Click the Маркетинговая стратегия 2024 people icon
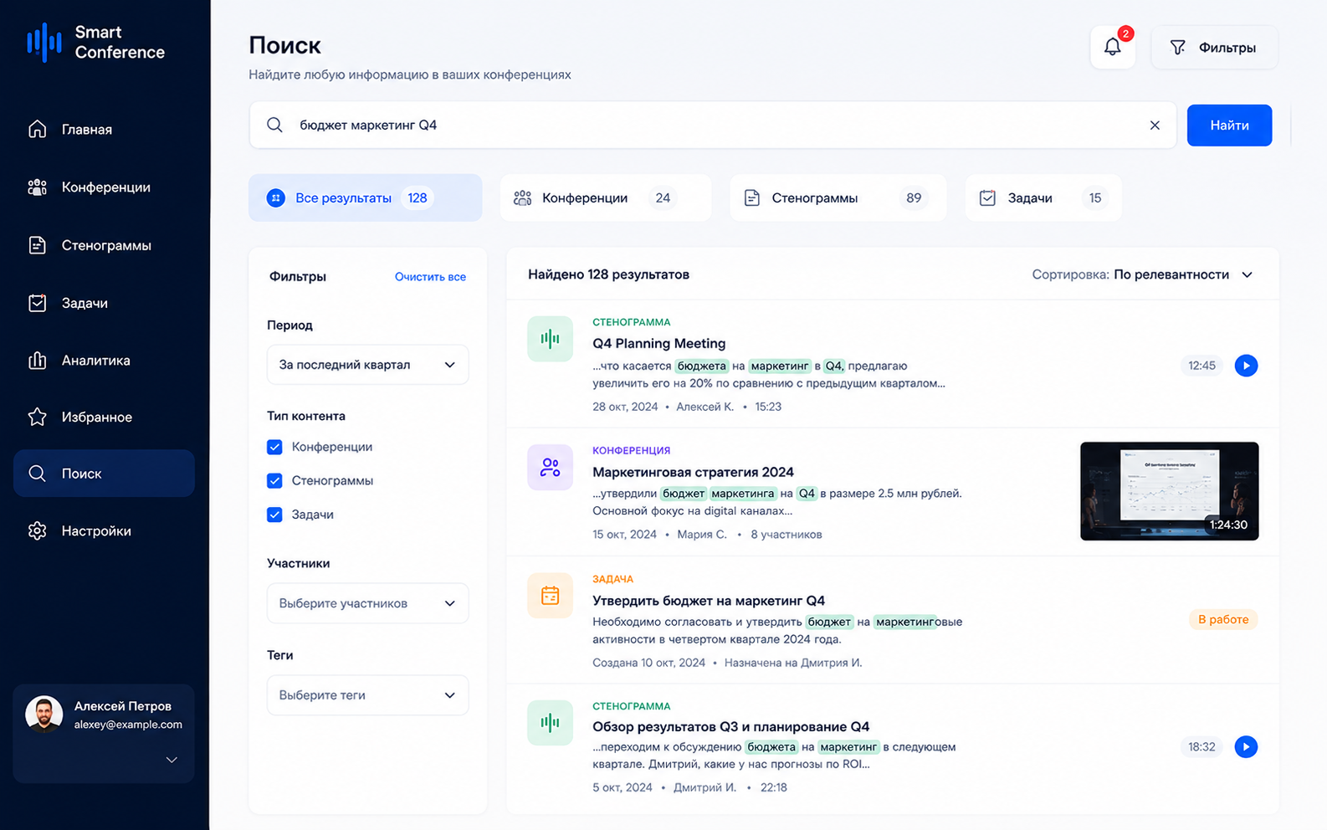 pyautogui.click(x=550, y=468)
